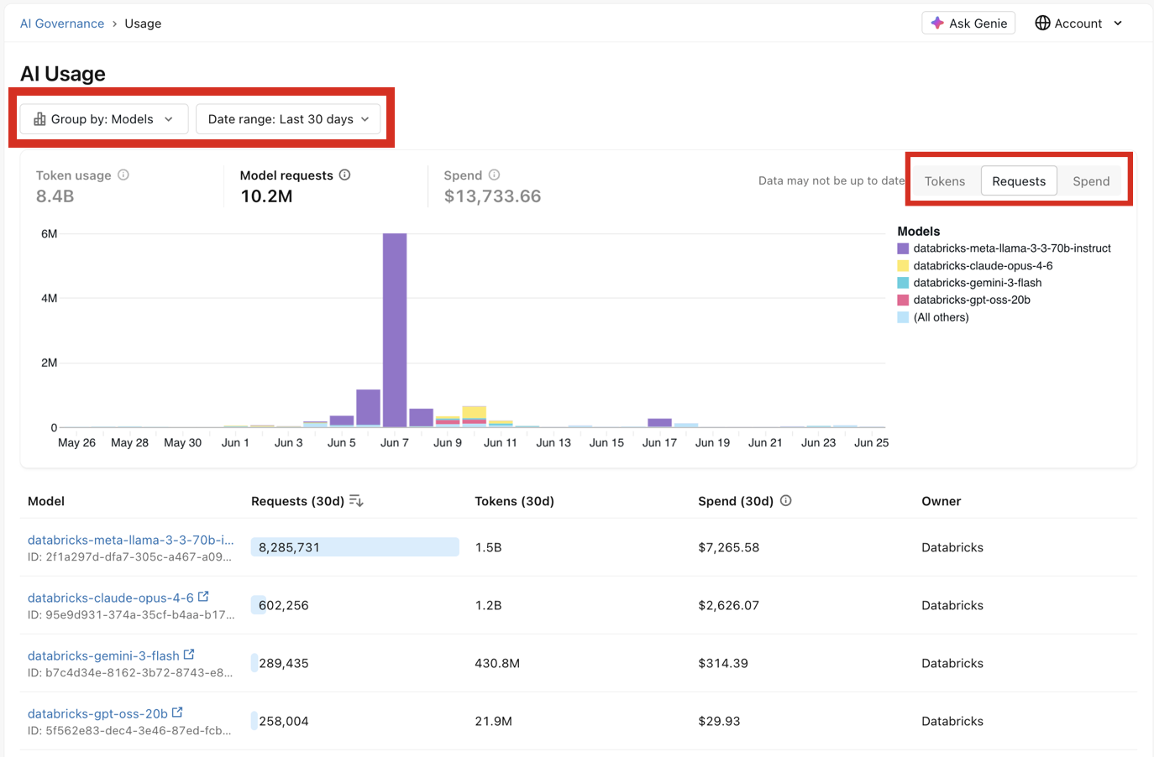
Task: Switch the chart to the Spend tab
Action: (x=1091, y=181)
